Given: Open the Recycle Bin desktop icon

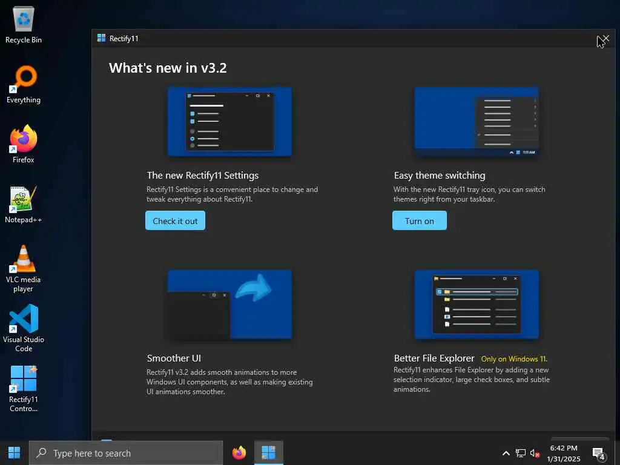Looking at the screenshot, I should point(24,24).
